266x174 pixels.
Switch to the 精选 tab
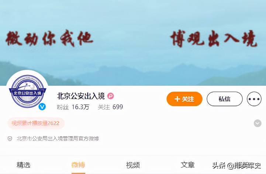pyautogui.click(x=23, y=165)
